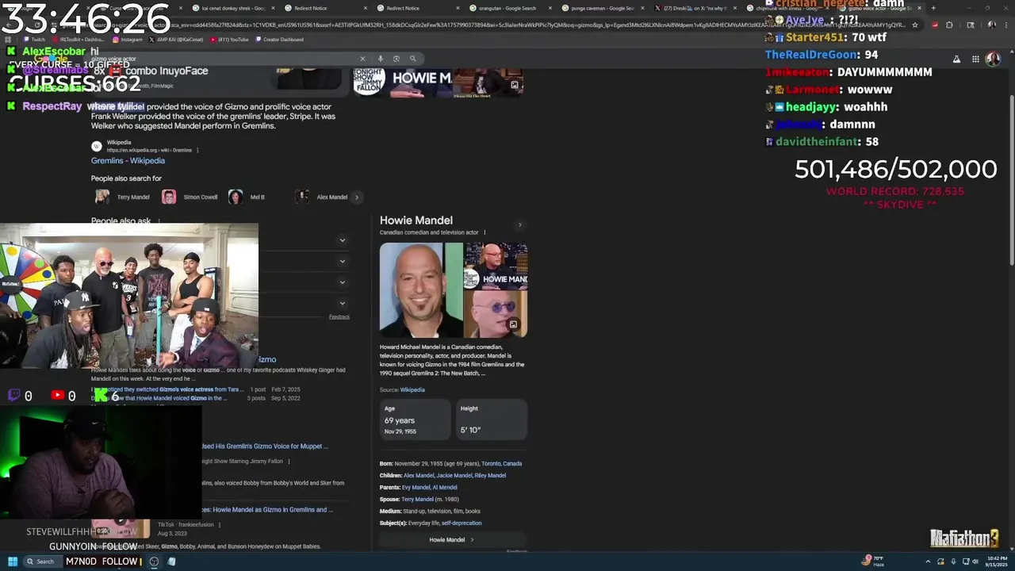Open the Gremlins - Wikipedia result link
The width and height of the screenshot is (1015, 571).
tap(128, 161)
